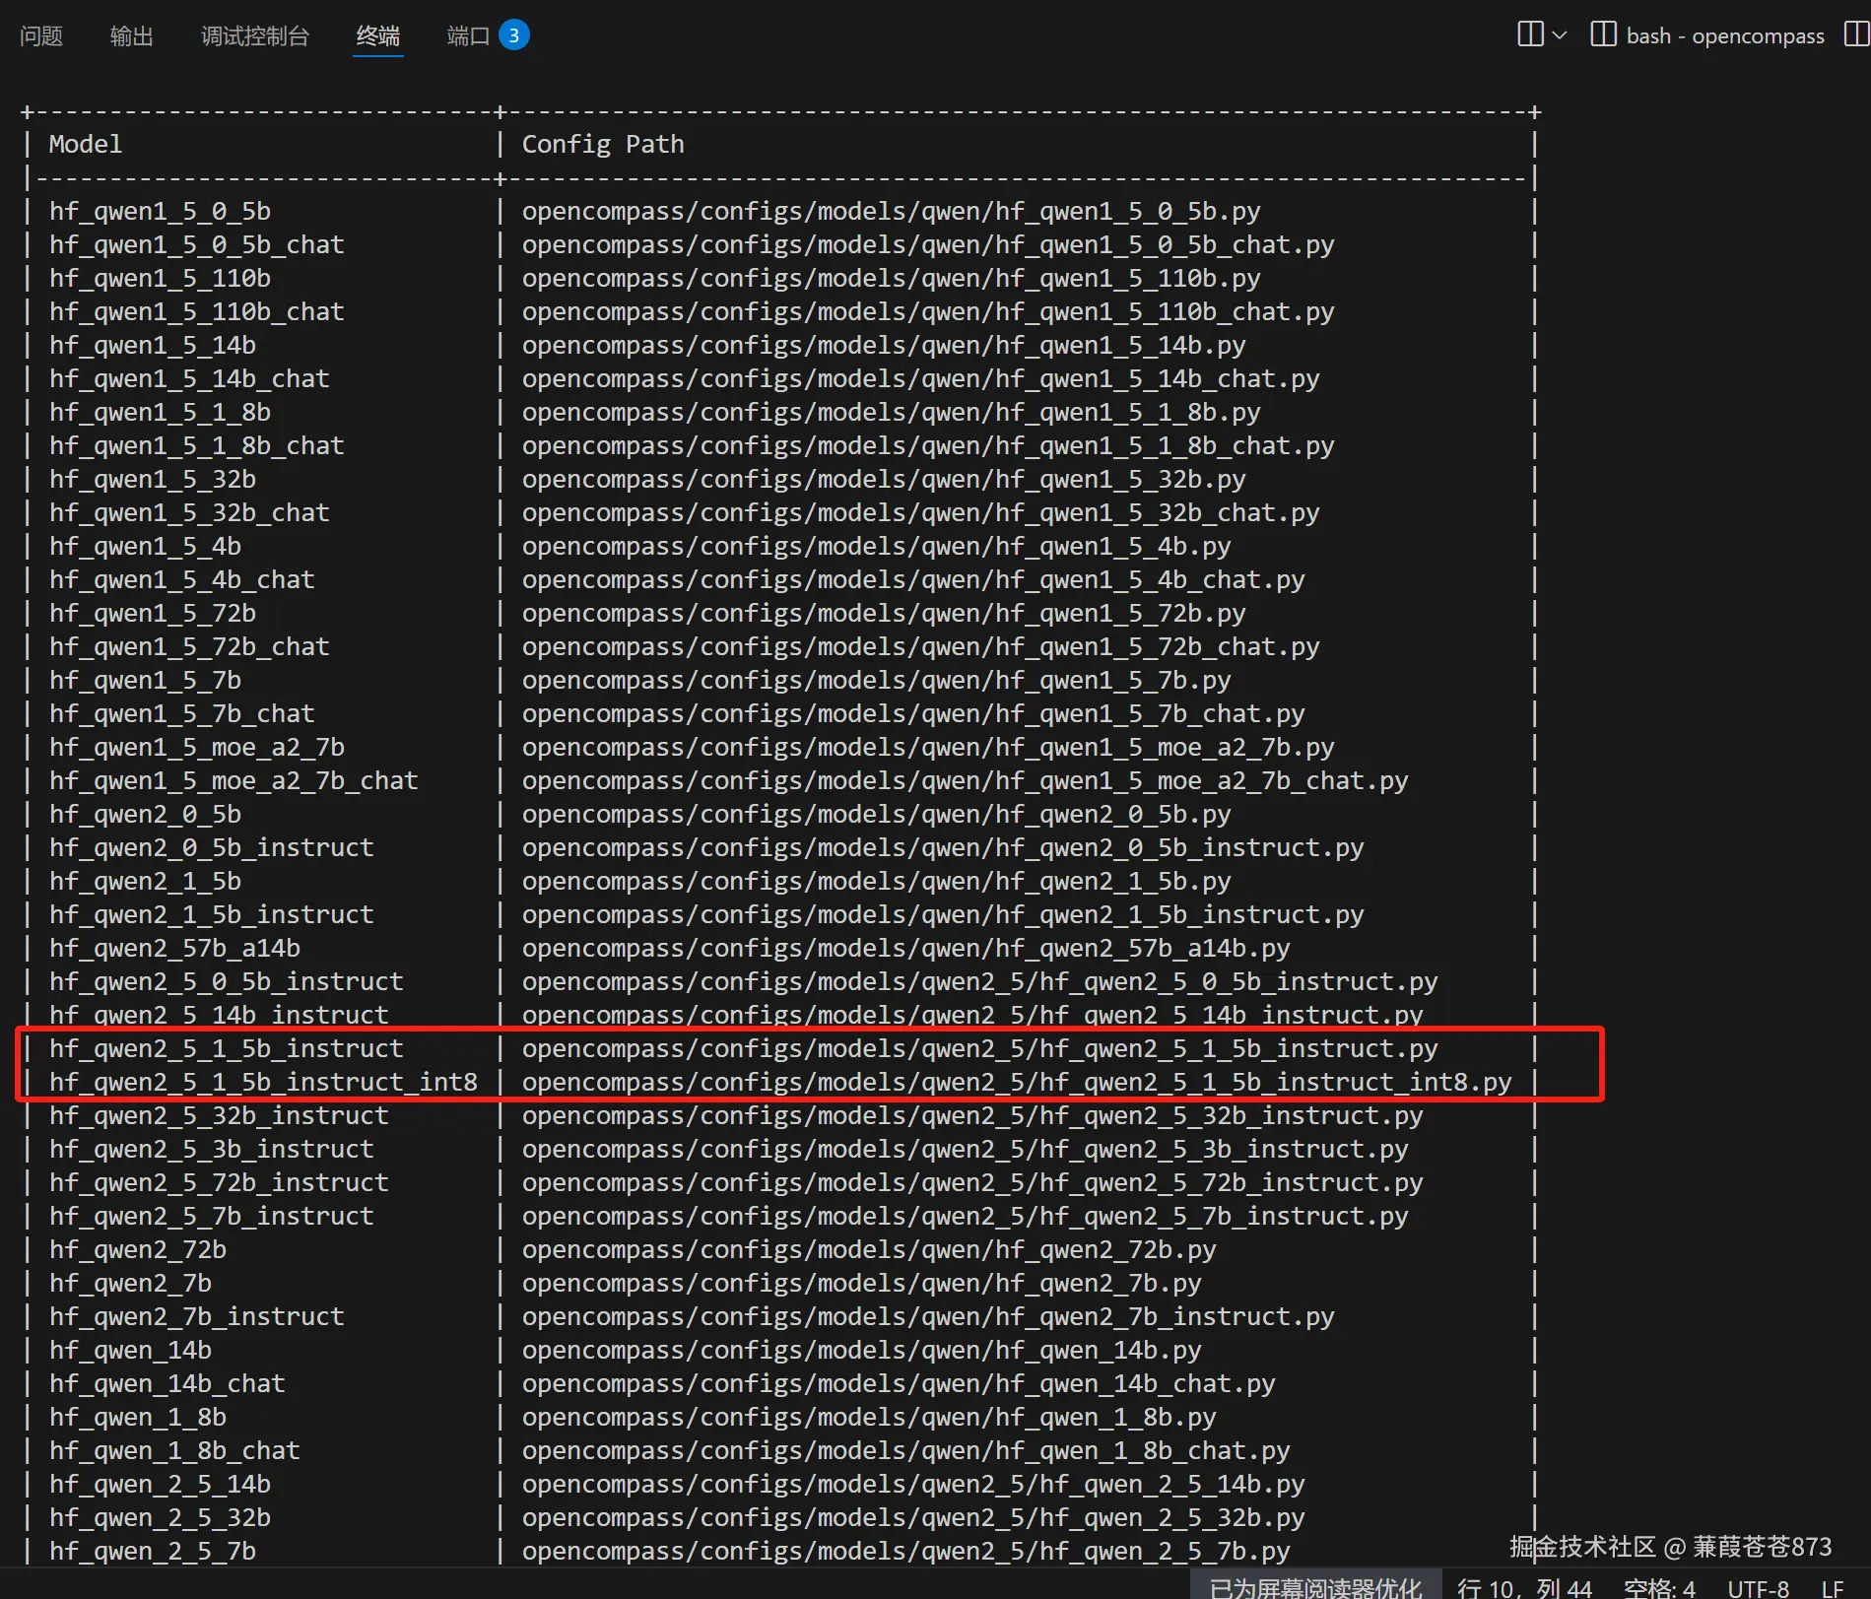Click the config path ending hf_qwen_1_8b_chat.py

pyautogui.click(x=906, y=1450)
